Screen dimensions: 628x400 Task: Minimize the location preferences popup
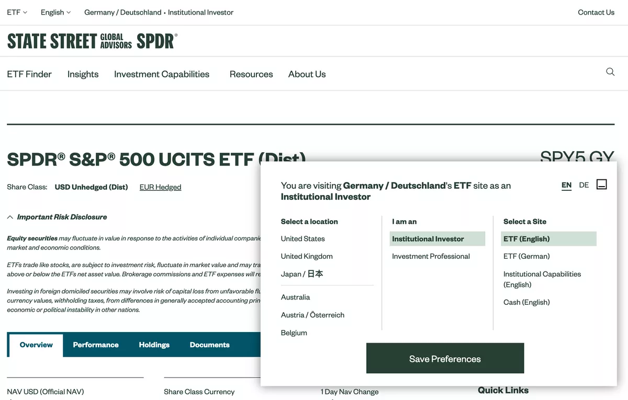click(x=602, y=184)
